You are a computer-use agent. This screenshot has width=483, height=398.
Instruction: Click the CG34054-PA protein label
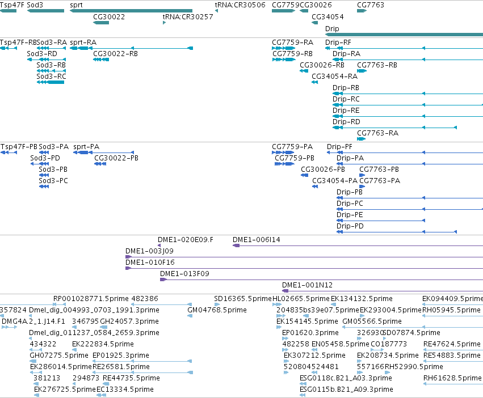335,181
